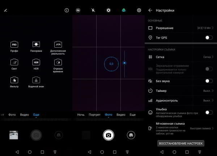Toggle the flash off icon
Viewport: 217px width, 156px height.
click(x=93, y=10)
